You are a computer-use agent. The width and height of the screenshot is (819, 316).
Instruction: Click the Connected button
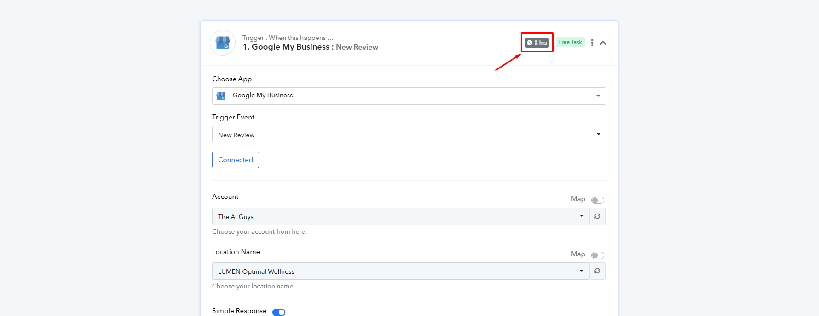click(x=236, y=160)
